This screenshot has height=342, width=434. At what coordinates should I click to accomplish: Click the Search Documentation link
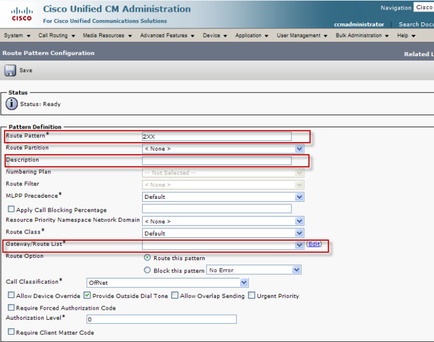pos(416,25)
